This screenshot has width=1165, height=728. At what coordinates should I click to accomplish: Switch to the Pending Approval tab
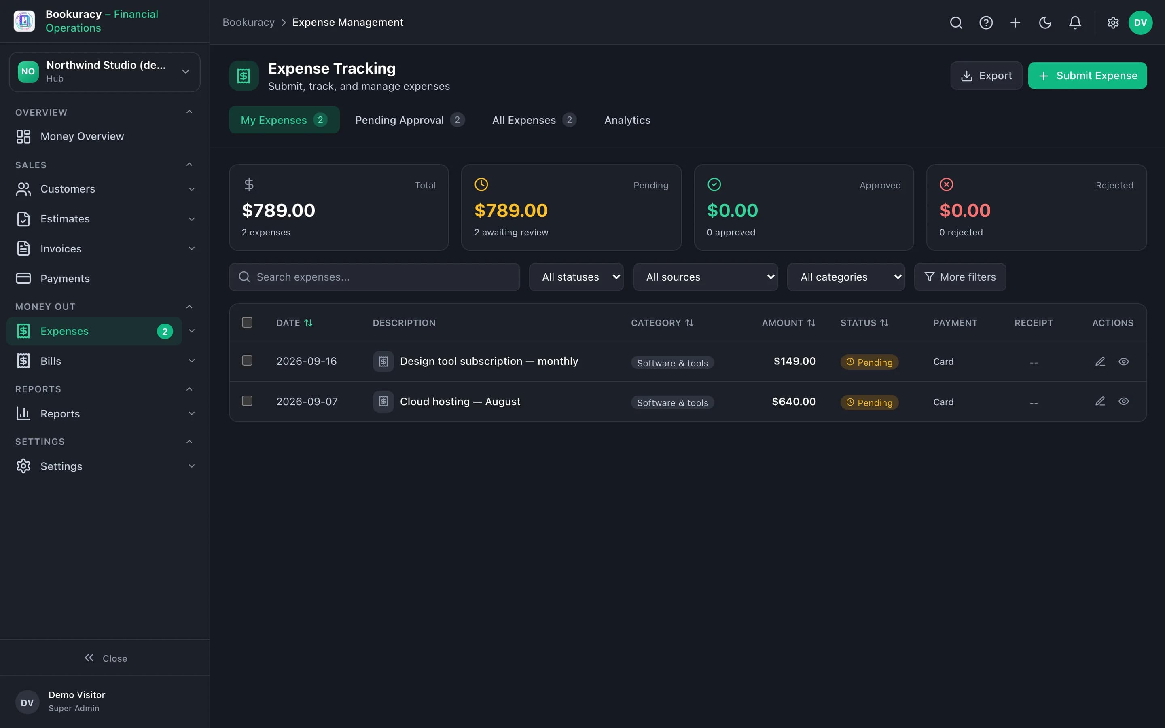coord(410,120)
